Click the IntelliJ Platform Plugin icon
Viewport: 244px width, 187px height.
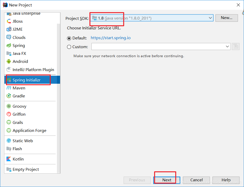coord(9,70)
